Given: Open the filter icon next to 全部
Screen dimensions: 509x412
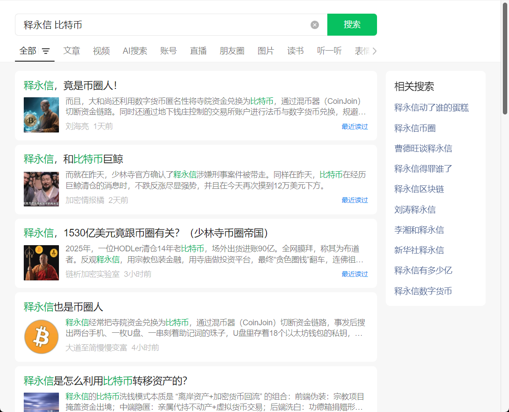Looking at the screenshot, I should [x=46, y=51].
